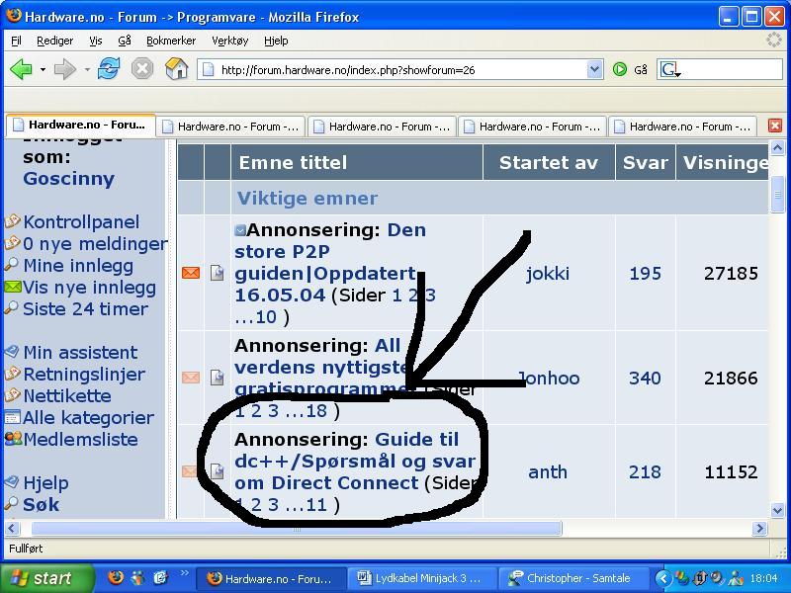Click the 195 replies count
Viewport: 791px width, 593px height.
(646, 274)
